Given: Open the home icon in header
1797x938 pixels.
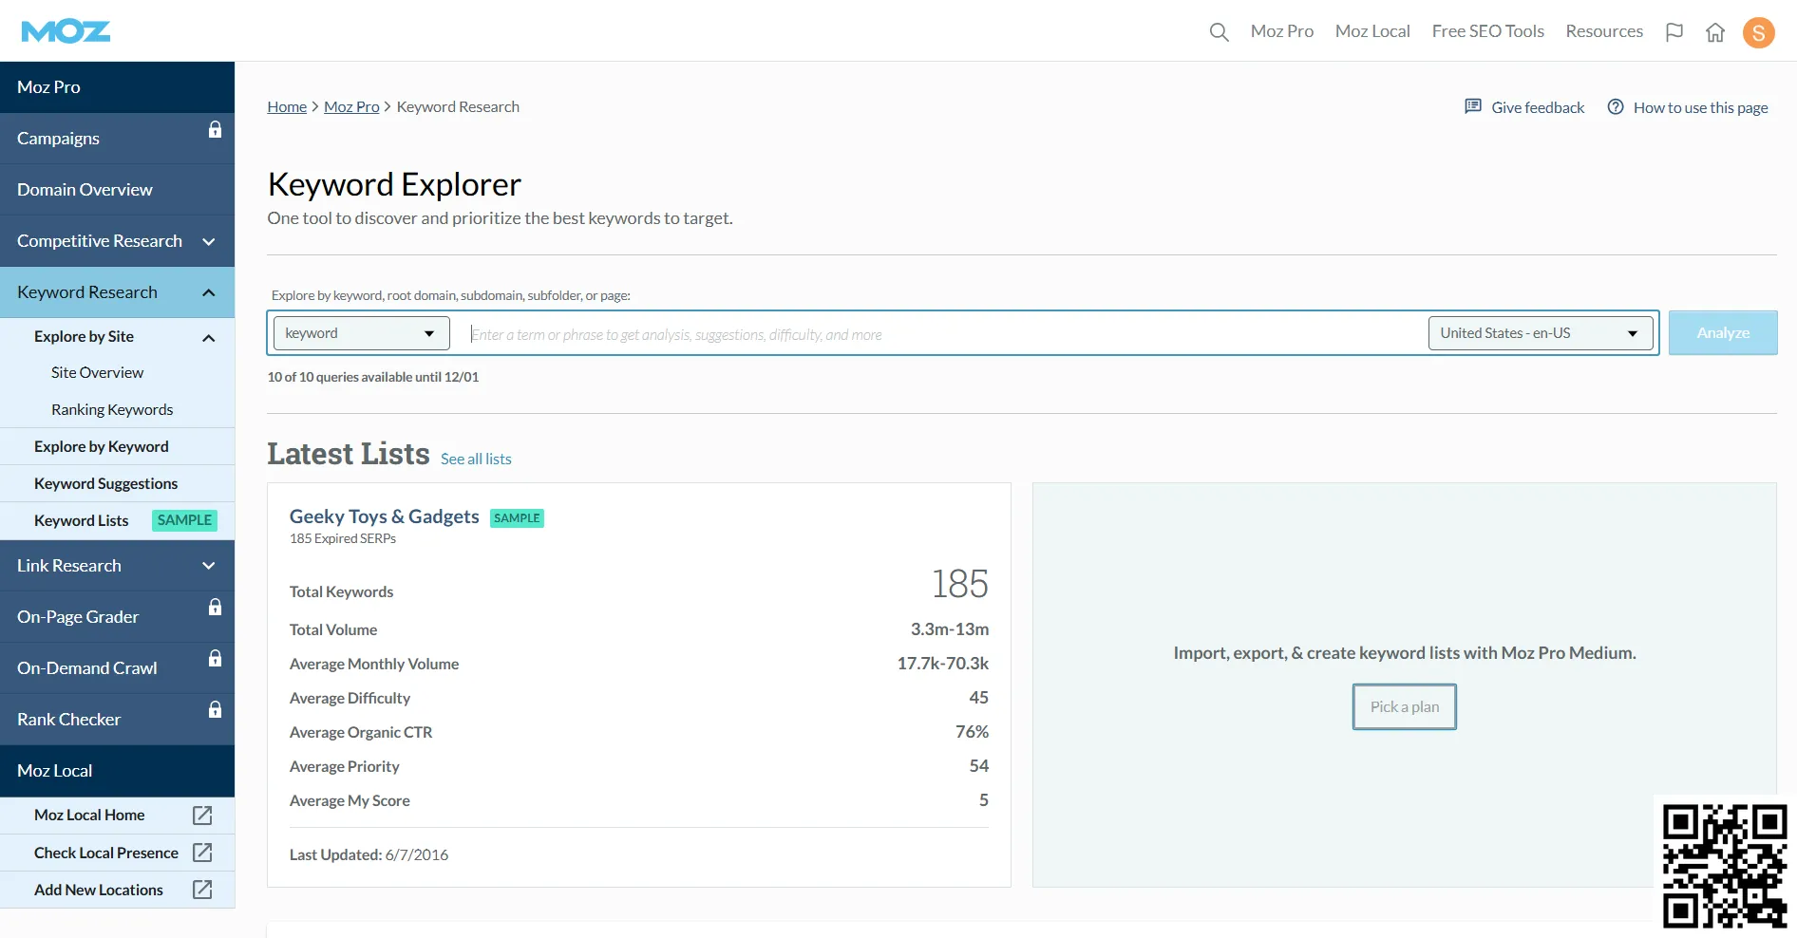Looking at the screenshot, I should (1715, 32).
